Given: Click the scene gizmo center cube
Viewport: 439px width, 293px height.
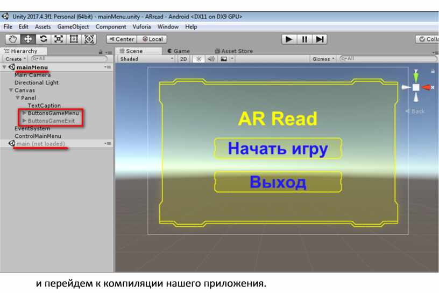Looking at the screenshot, I should [x=416, y=87].
